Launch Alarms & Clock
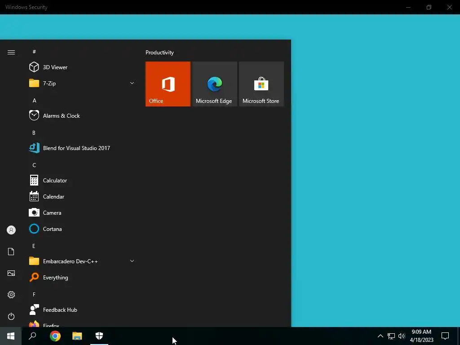Screen dimensions: 460x345 point(82,115)
